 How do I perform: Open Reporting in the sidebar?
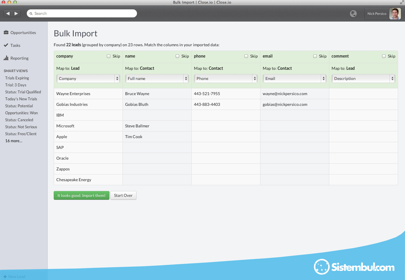19,58
